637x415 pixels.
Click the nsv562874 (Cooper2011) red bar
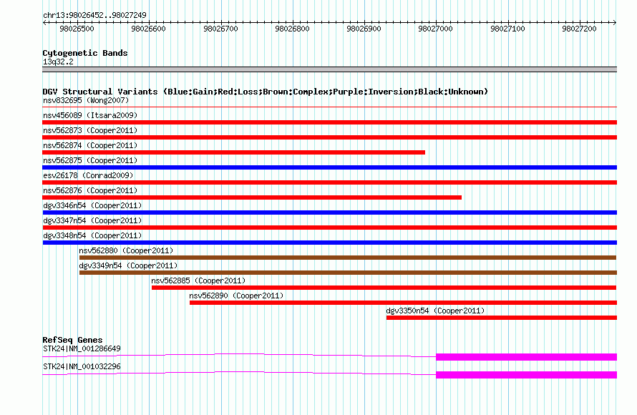click(233, 152)
